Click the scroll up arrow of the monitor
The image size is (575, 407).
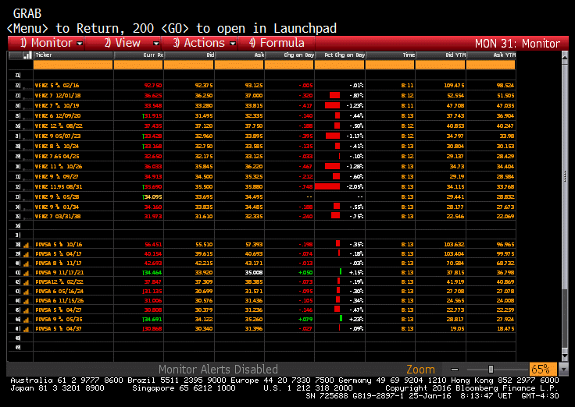point(565,57)
